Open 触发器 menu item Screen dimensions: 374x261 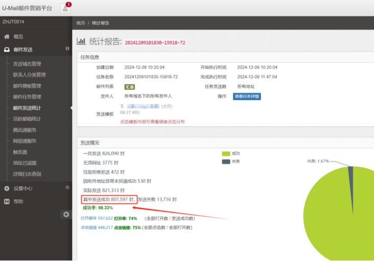point(20,152)
